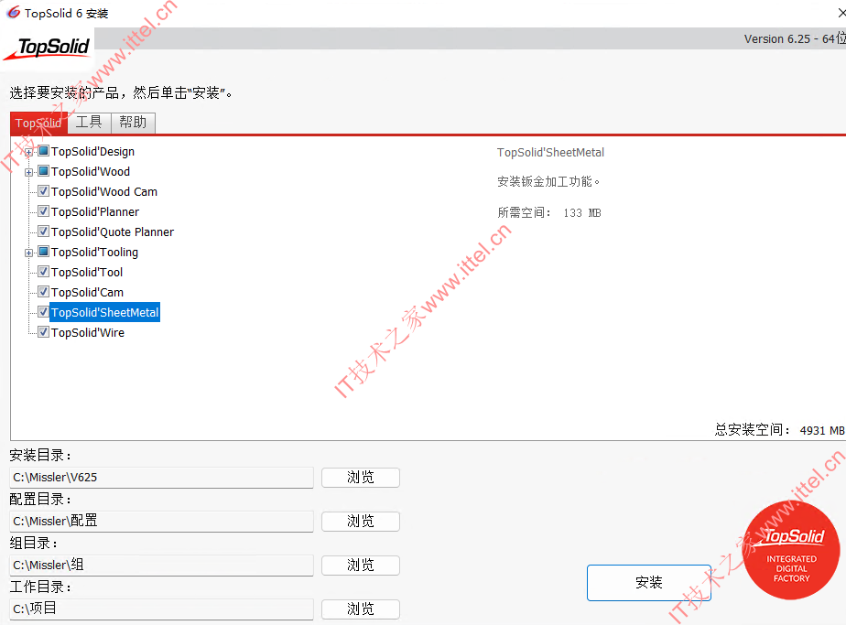846x625 pixels.
Task: Close the TopSolid 6 installer window
Action: [x=841, y=13]
